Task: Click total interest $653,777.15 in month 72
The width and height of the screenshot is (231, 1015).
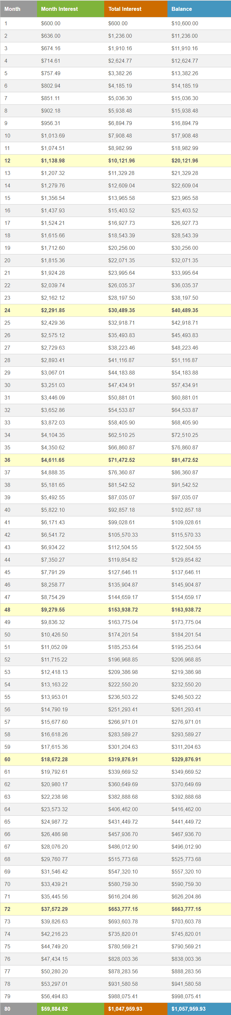Action: click(123, 909)
